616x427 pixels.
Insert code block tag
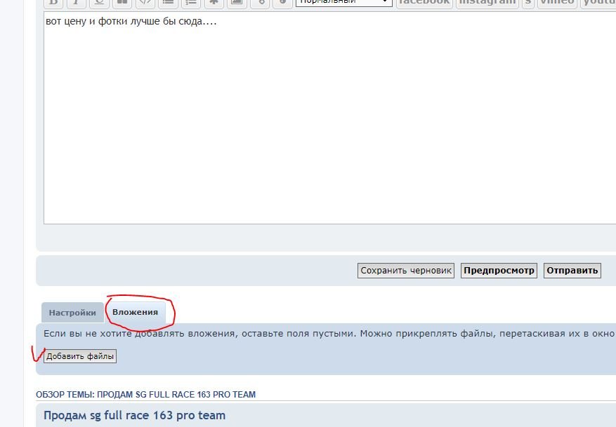tap(145, 3)
